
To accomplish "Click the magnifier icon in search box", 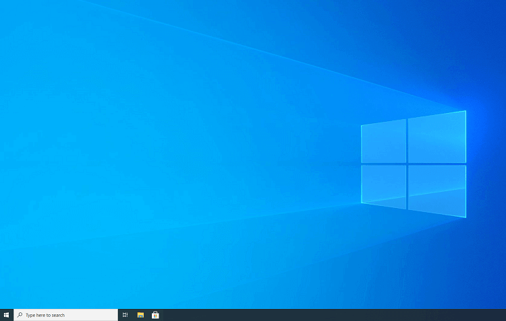I will [x=20, y=315].
